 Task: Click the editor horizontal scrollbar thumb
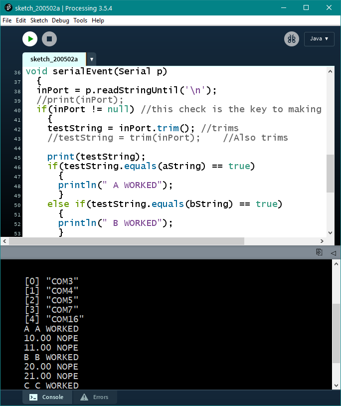tap(127, 241)
